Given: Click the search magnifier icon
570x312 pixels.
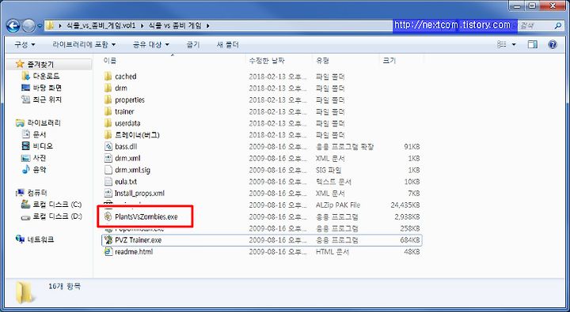Looking at the screenshot, I should (x=558, y=26).
